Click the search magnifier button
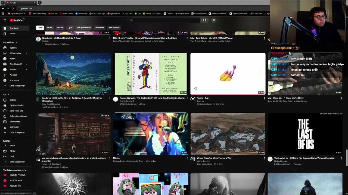 click(x=205, y=20)
